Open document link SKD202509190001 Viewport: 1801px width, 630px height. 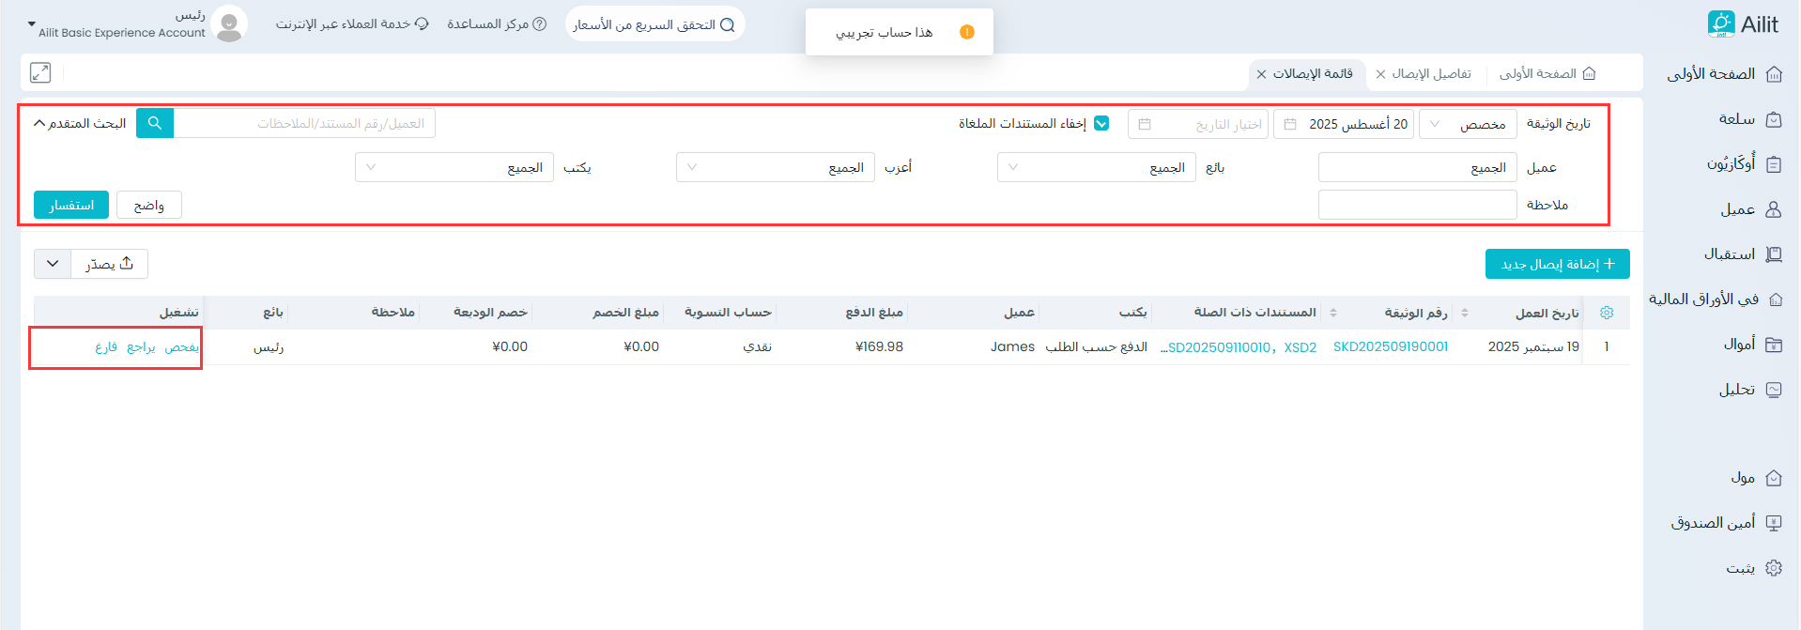(x=1390, y=346)
